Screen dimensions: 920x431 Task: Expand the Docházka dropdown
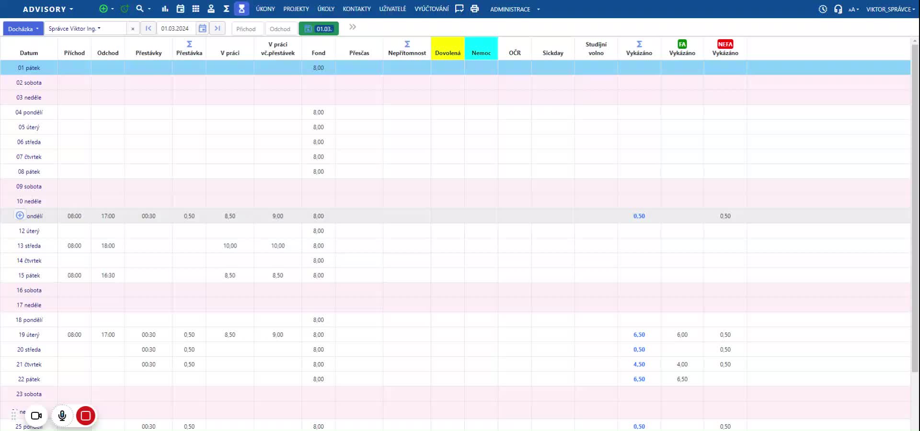click(23, 29)
